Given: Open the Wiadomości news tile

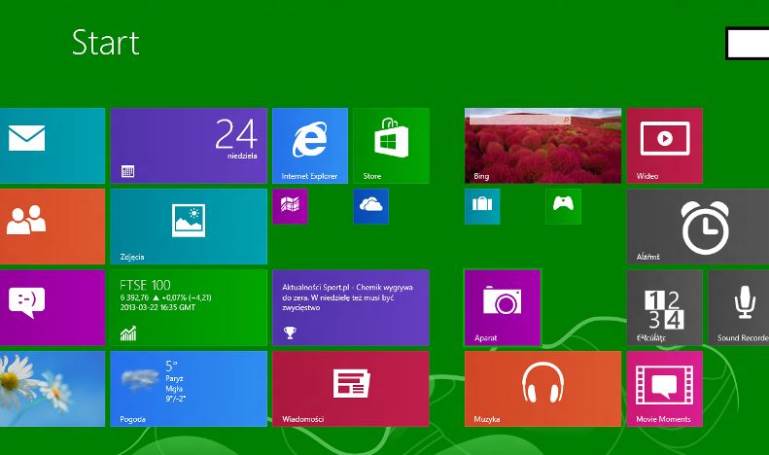Looking at the screenshot, I should point(351,388).
